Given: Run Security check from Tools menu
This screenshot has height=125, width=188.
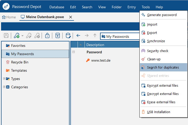Looking at the screenshot, I should [x=163, y=51].
